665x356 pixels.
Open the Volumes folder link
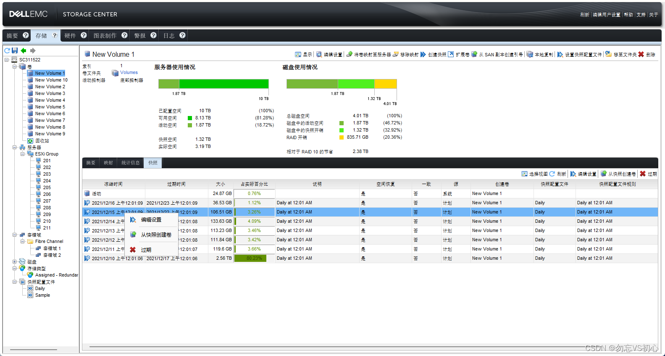129,72
